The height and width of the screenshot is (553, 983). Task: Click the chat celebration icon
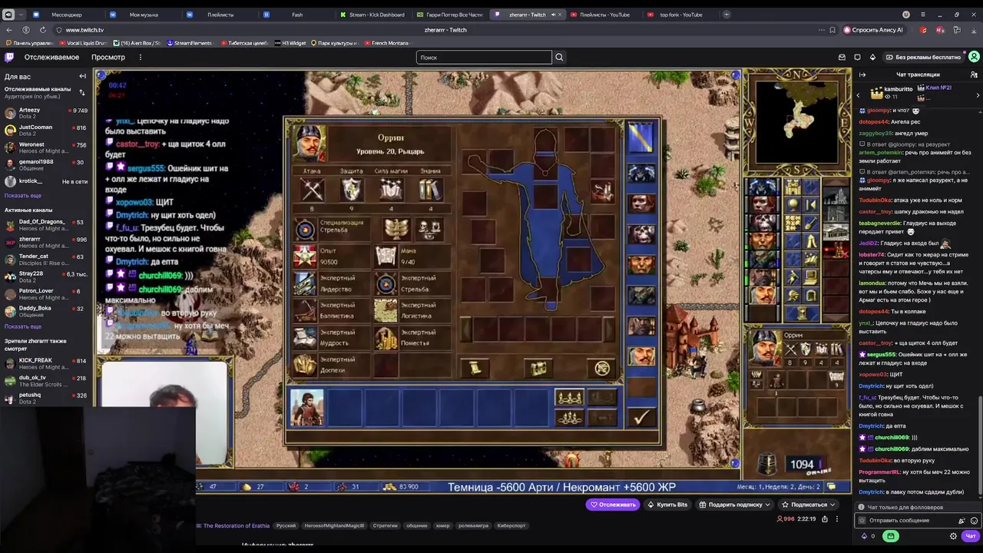click(962, 520)
